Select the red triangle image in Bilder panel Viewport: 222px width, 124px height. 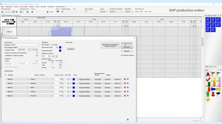pos(208,74)
